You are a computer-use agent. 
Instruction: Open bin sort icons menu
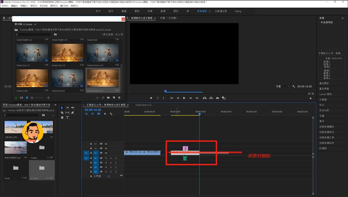point(48,98)
